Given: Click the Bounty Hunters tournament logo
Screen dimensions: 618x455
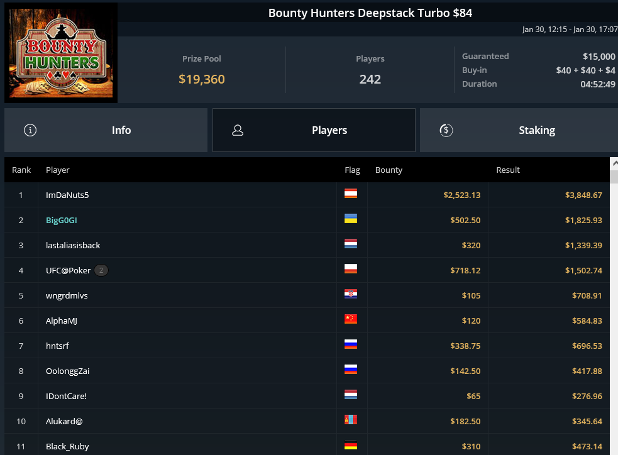Looking at the screenshot, I should point(61,52).
